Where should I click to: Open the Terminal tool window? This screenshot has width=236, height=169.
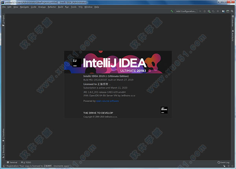point(12,162)
